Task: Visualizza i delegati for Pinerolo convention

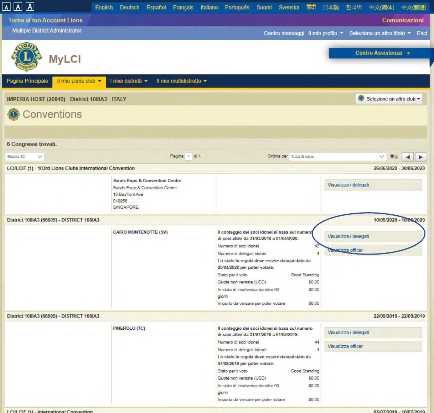Action: tap(373, 333)
